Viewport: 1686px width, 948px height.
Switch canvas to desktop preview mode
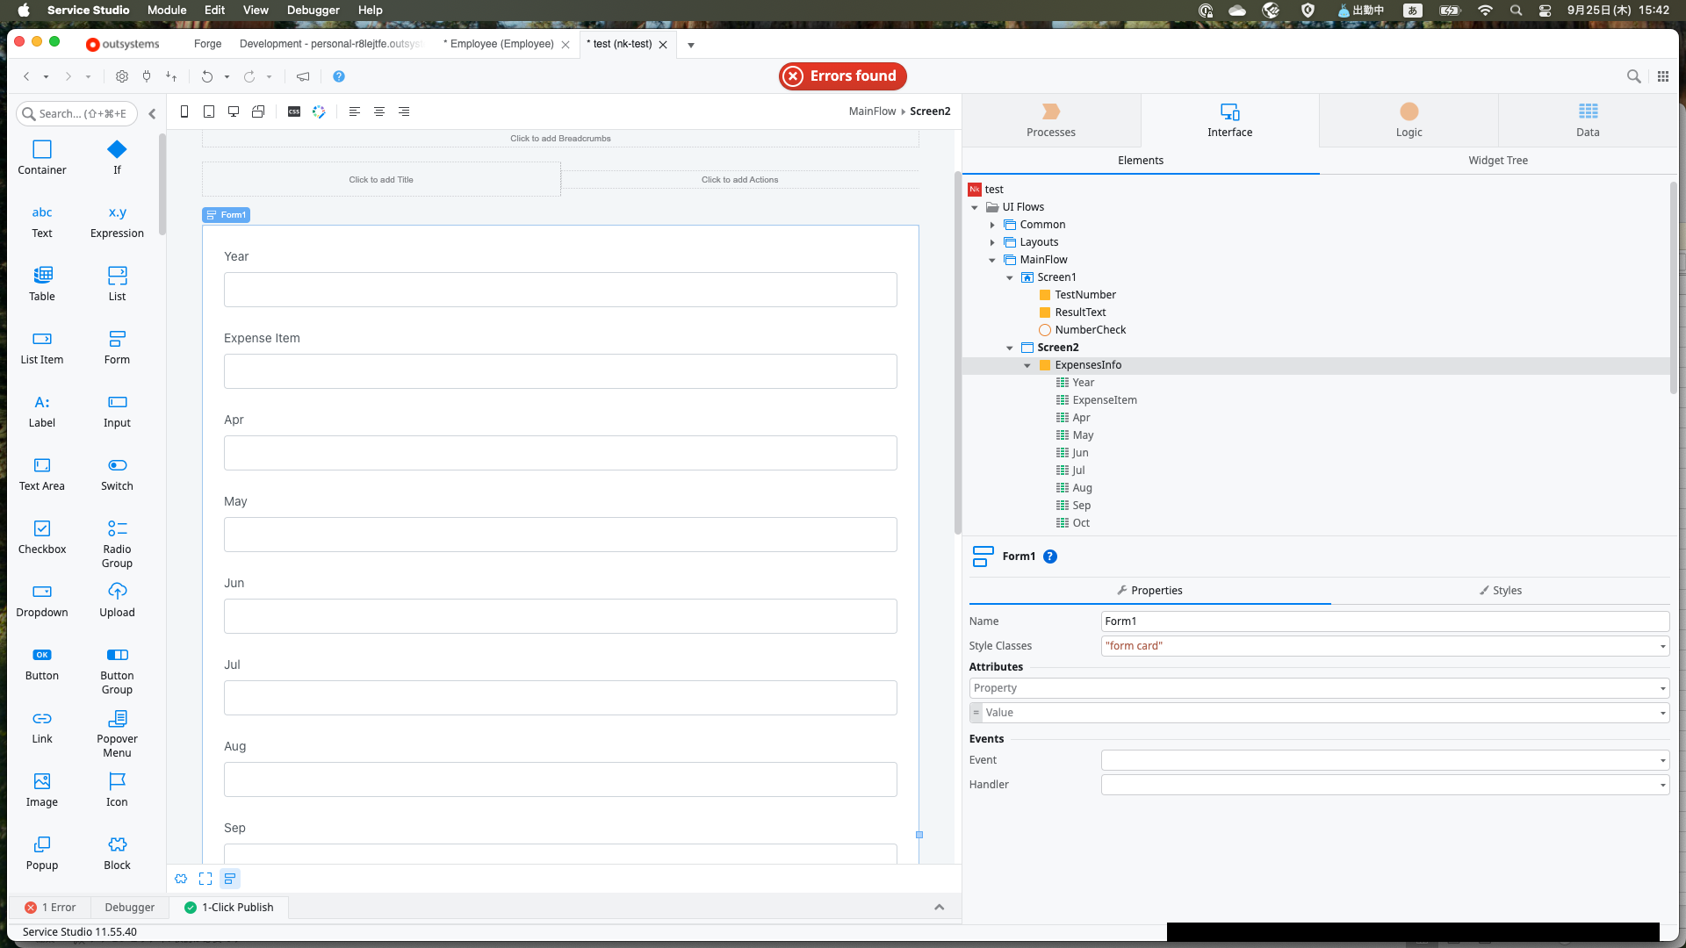tap(234, 111)
